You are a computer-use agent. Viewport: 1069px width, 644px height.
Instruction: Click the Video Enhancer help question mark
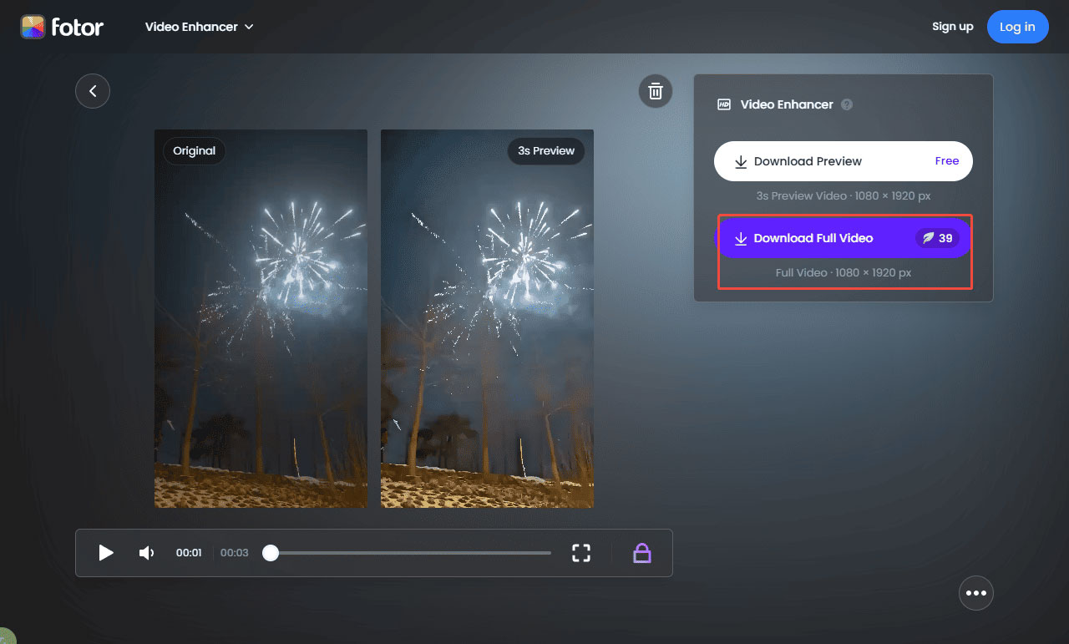click(x=847, y=104)
